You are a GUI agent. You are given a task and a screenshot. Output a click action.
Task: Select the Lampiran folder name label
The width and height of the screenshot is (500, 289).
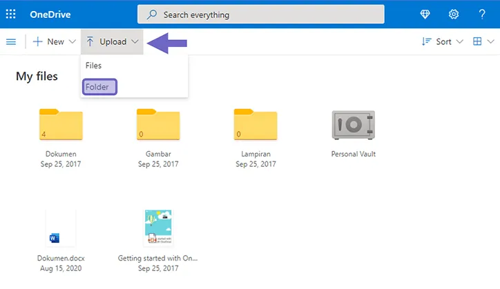point(256,154)
